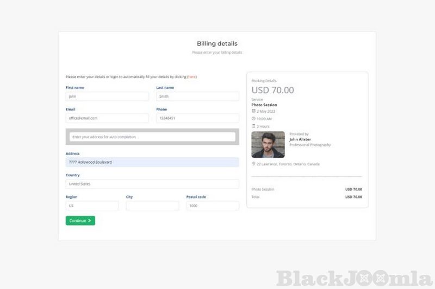The image size is (435, 289).
Task: Click the Region field showing US
Action: pyautogui.click(x=92, y=206)
